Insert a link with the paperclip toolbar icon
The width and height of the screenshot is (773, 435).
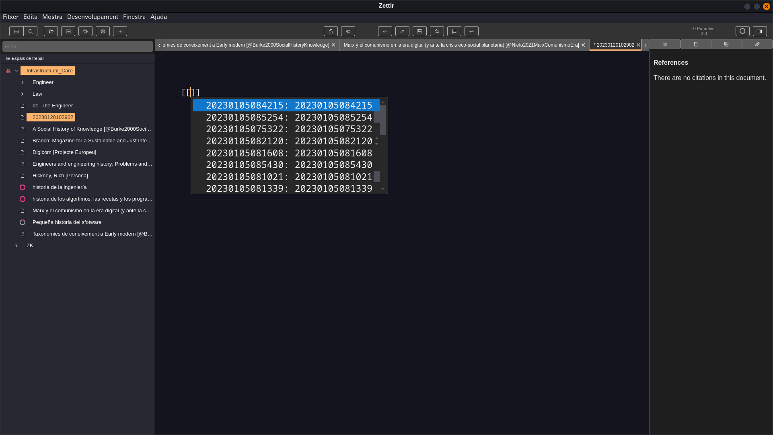(x=402, y=31)
